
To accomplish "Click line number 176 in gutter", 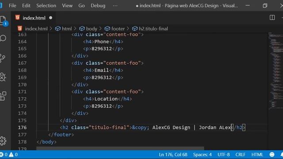I will point(22,128).
